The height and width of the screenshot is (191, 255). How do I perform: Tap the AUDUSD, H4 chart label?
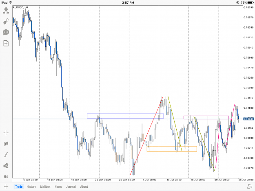point(20,7)
